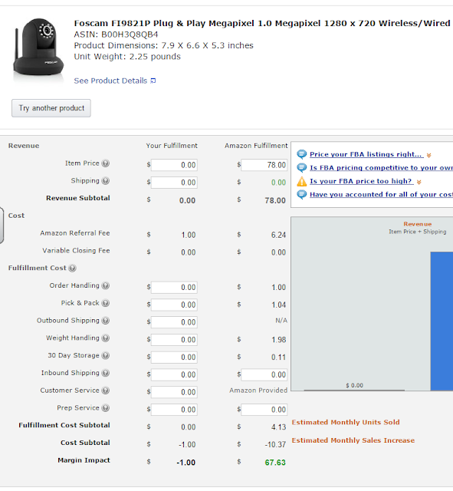453x491 pixels.
Task: Click warning triangle icon beside FBA price too high
Action: (x=301, y=181)
